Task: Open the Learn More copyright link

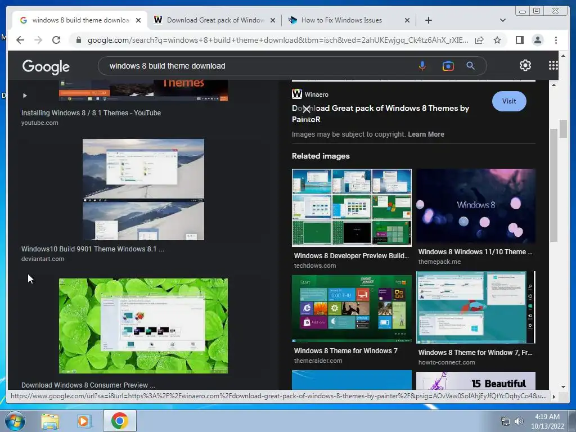Action: (426, 134)
